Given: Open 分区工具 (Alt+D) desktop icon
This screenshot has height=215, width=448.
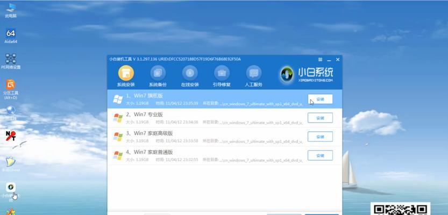Looking at the screenshot, I should (11, 89).
